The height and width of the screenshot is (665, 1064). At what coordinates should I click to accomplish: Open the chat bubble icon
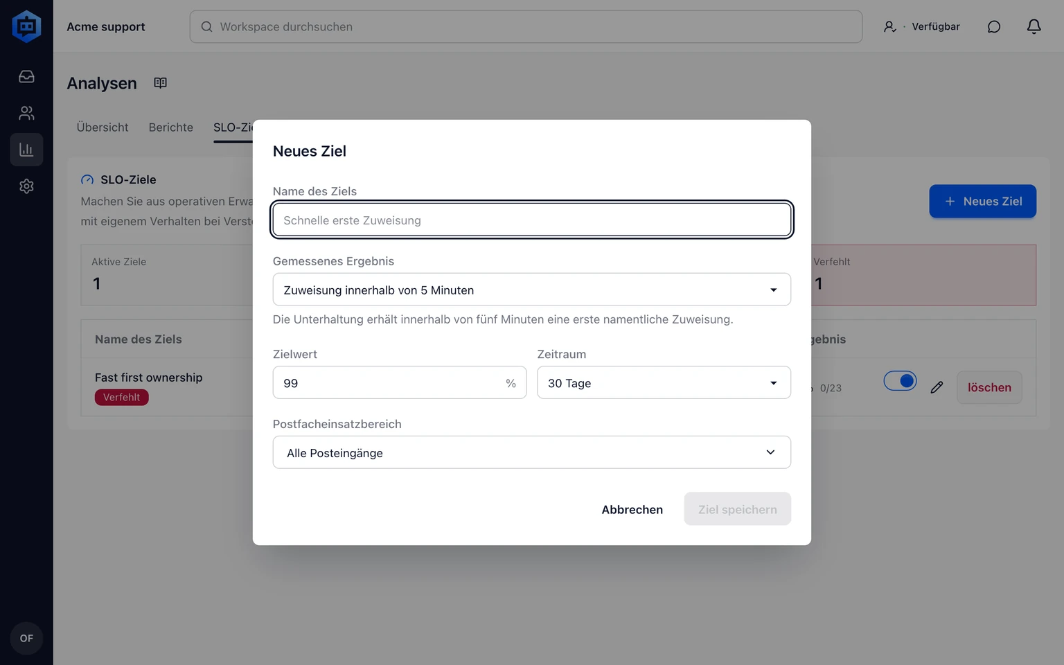click(x=994, y=26)
